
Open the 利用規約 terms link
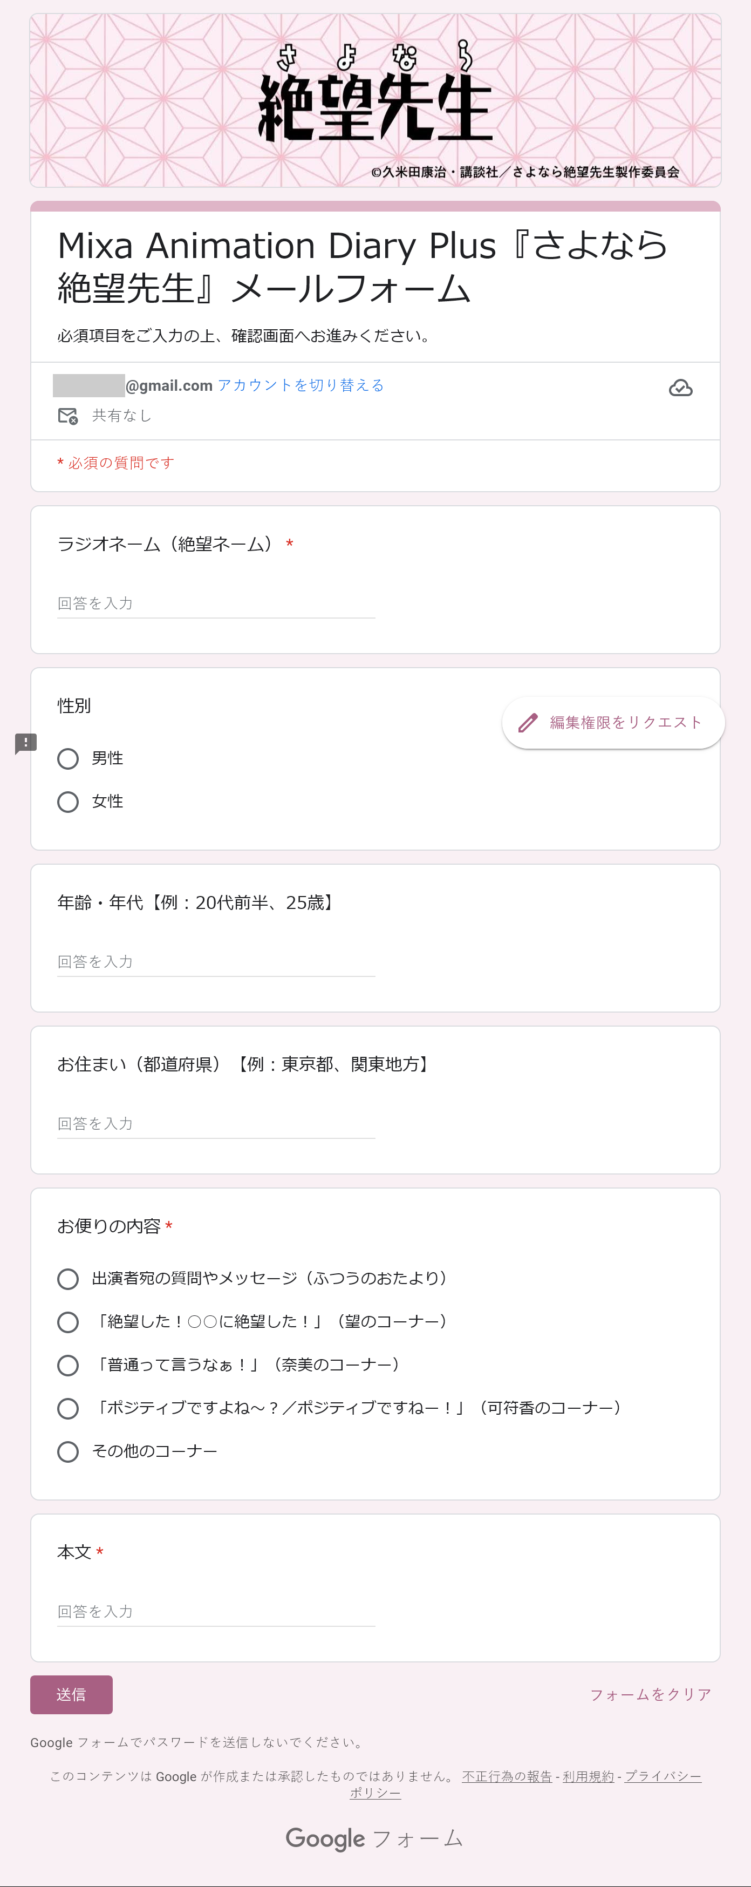588,1776
